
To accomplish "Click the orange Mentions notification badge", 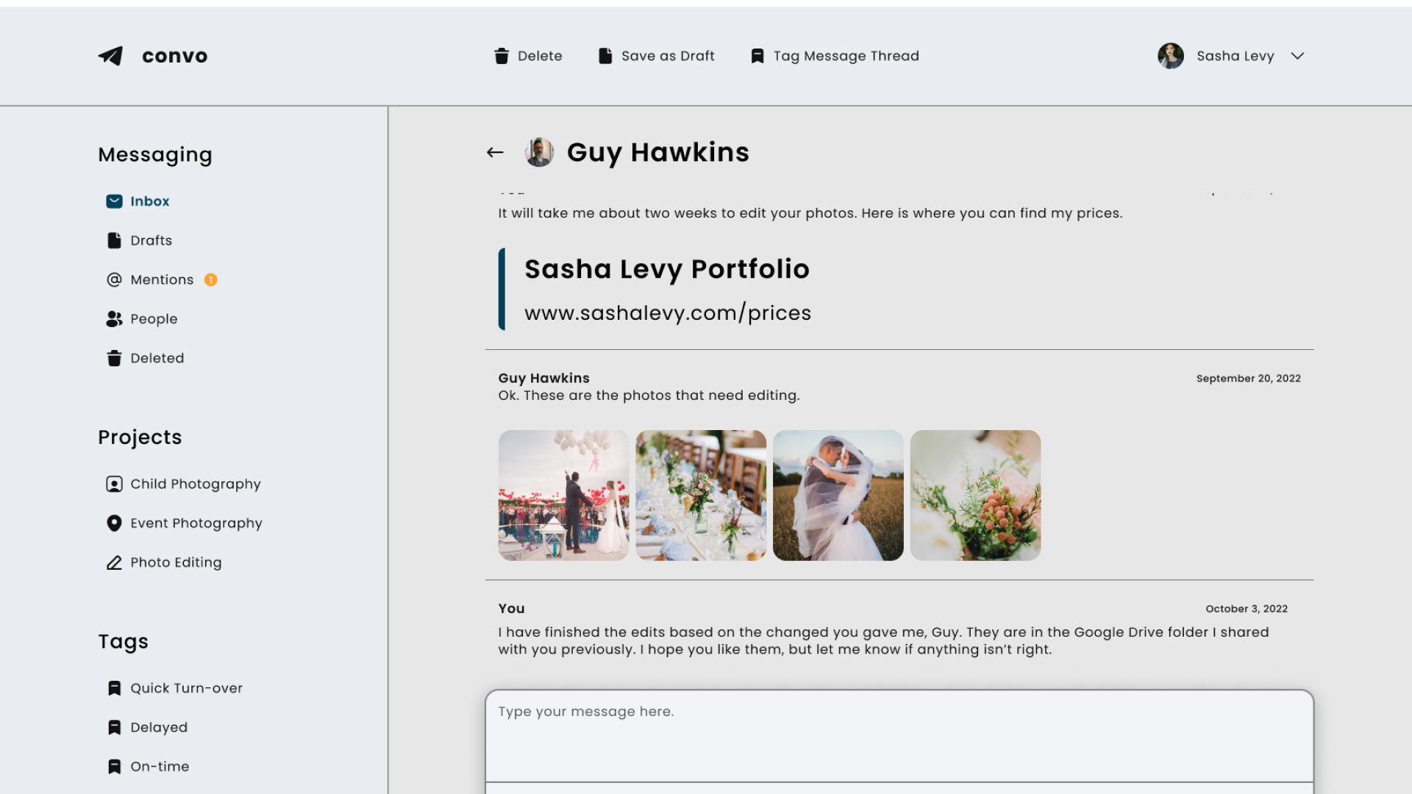I will 210,279.
